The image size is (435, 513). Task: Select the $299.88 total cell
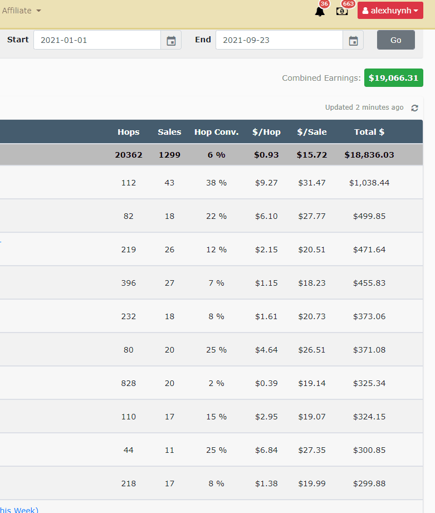[x=369, y=483]
